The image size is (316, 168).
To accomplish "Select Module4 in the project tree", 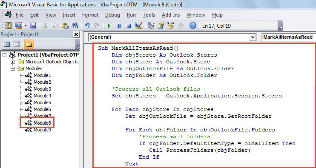I will pyautogui.click(x=42, y=96).
